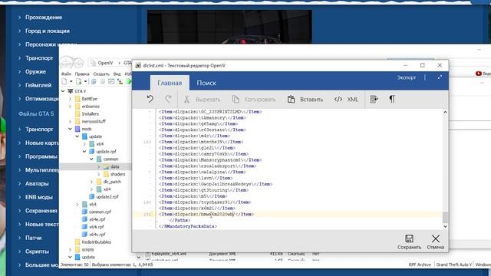The width and height of the screenshot is (491, 276).
Task: Click the Redo arrow in text editor
Action: (168, 99)
